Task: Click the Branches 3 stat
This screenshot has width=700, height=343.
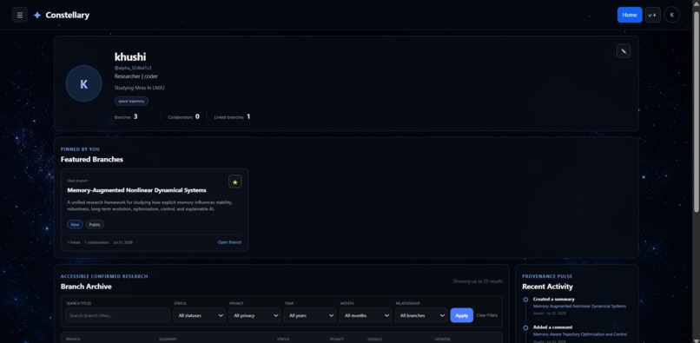Action: click(x=126, y=117)
